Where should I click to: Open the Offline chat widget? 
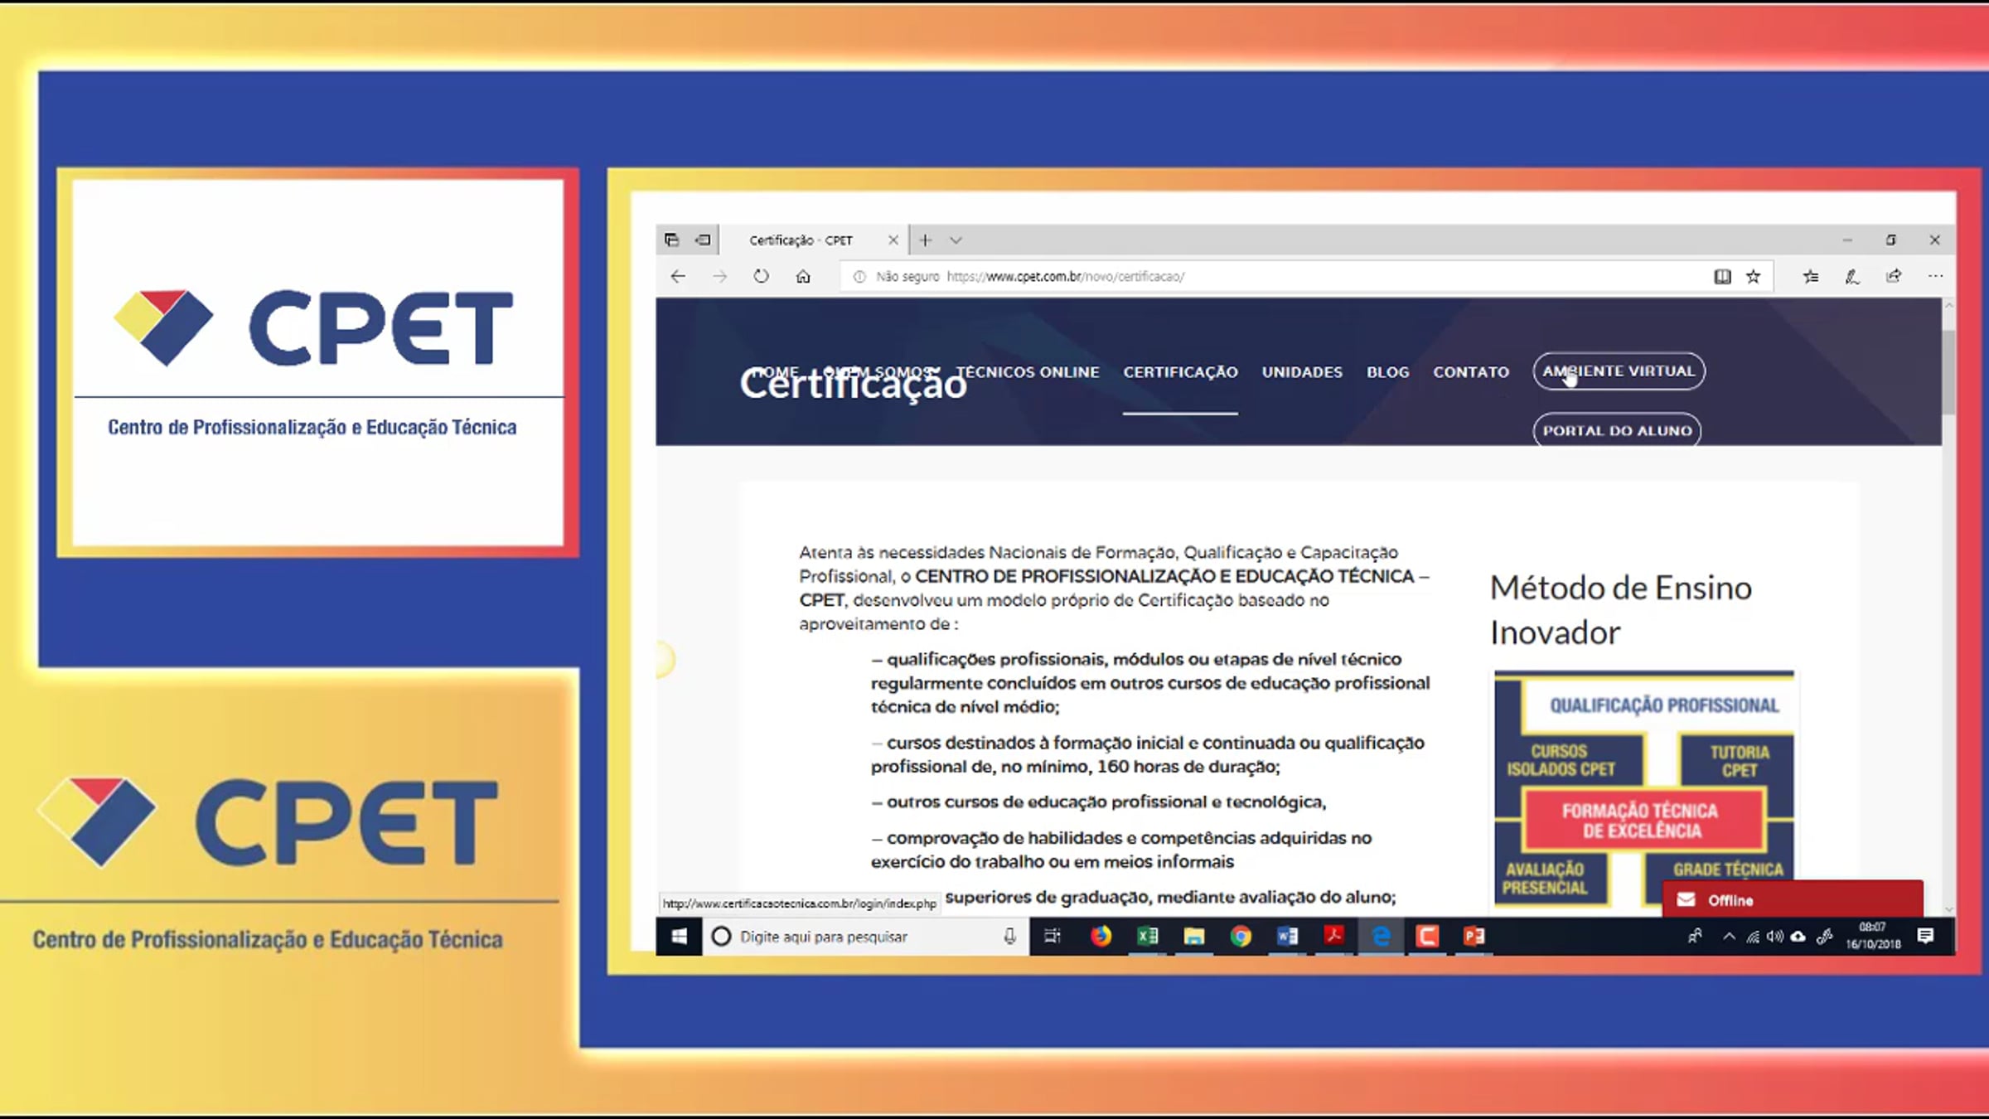click(x=1792, y=899)
